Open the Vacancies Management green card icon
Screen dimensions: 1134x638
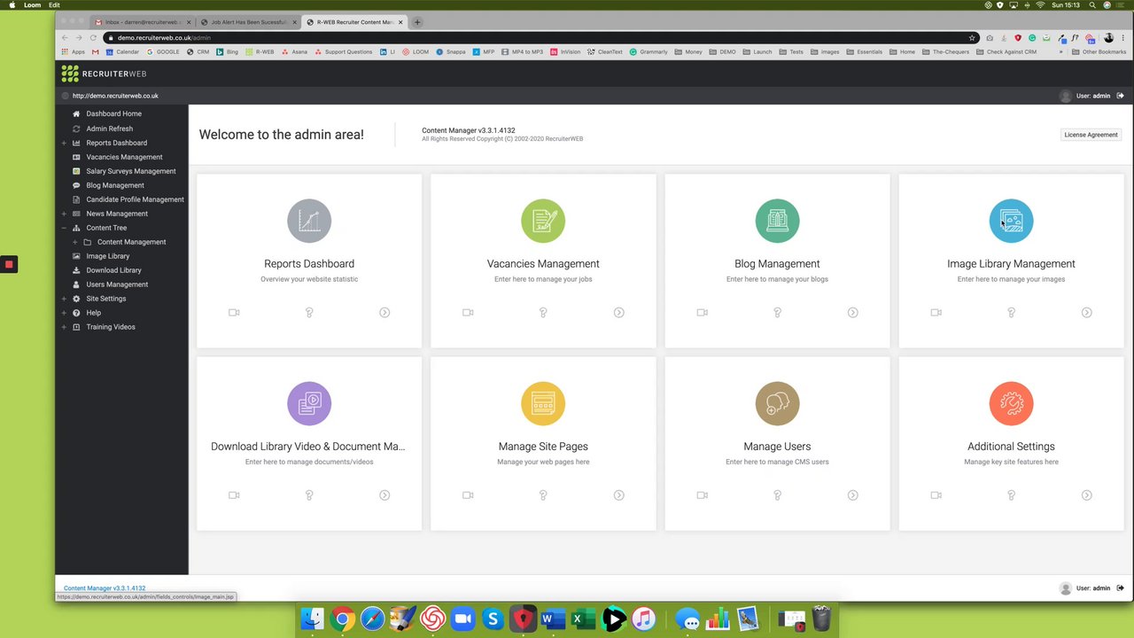(543, 221)
